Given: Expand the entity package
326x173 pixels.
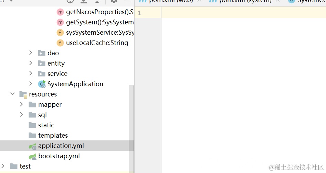Looking at the screenshot, I should tap(31, 63).
